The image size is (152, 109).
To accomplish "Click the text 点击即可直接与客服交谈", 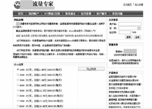I will (125, 55).
